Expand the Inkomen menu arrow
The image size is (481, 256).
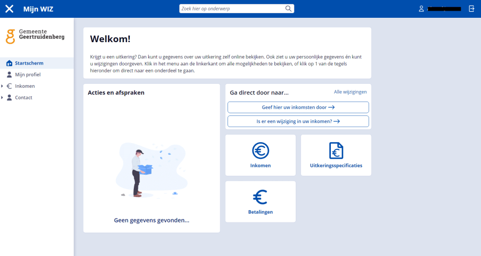click(x=2, y=86)
